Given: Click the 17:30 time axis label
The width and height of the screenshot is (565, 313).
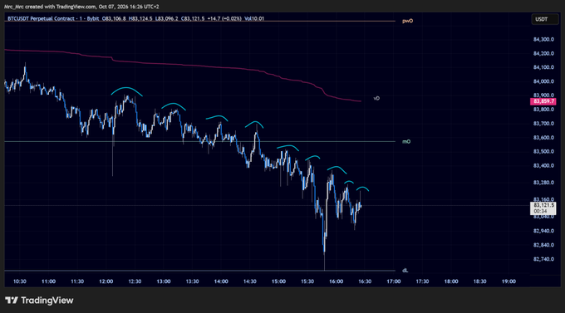Looking at the screenshot, I should (422, 281).
